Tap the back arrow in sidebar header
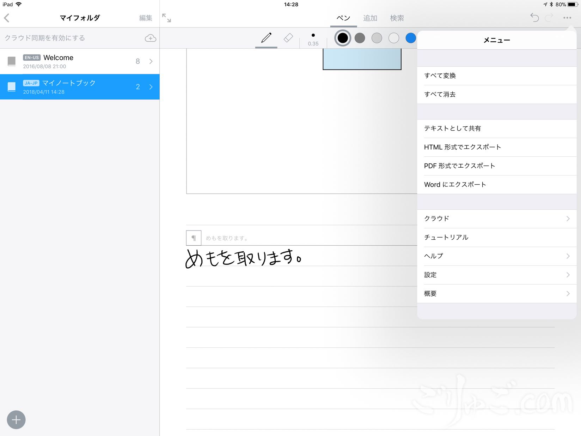 (x=7, y=18)
